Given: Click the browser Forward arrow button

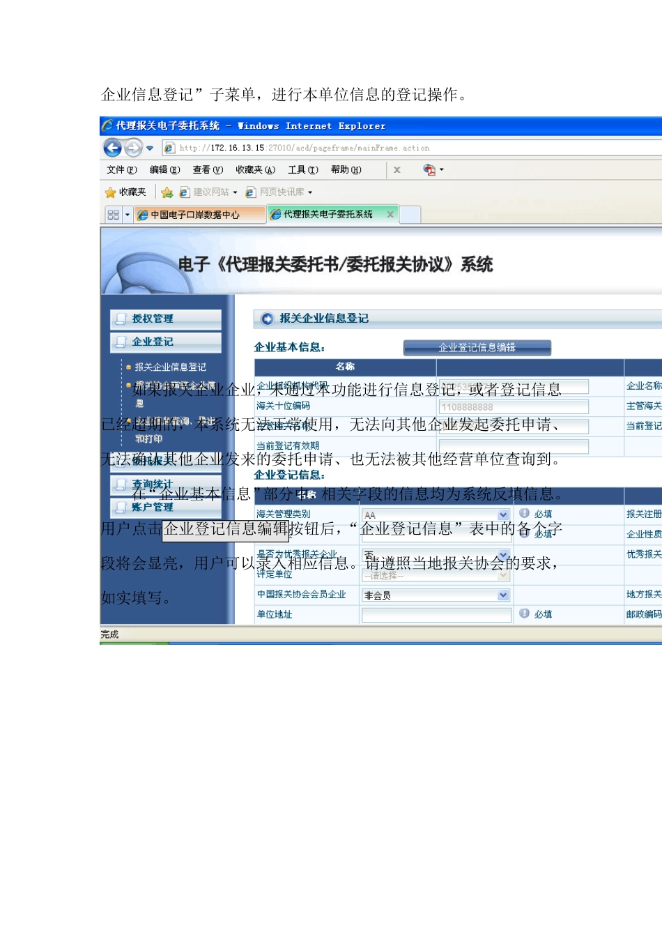Looking at the screenshot, I should 133,147.
